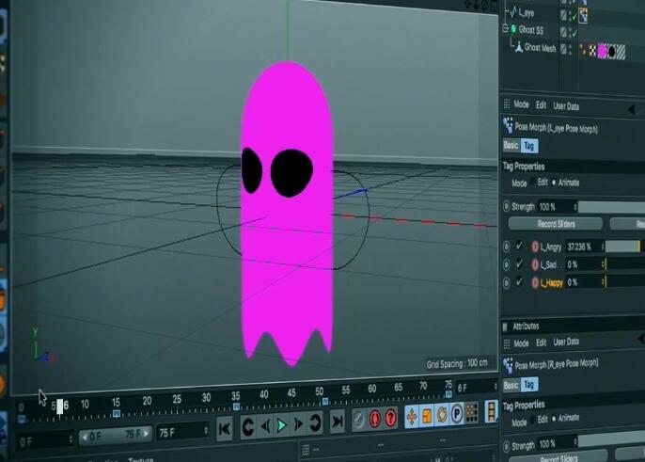The width and height of the screenshot is (645, 462).
Task: Open Mode menu in upper attribute manager
Action: click(x=521, y=104)
